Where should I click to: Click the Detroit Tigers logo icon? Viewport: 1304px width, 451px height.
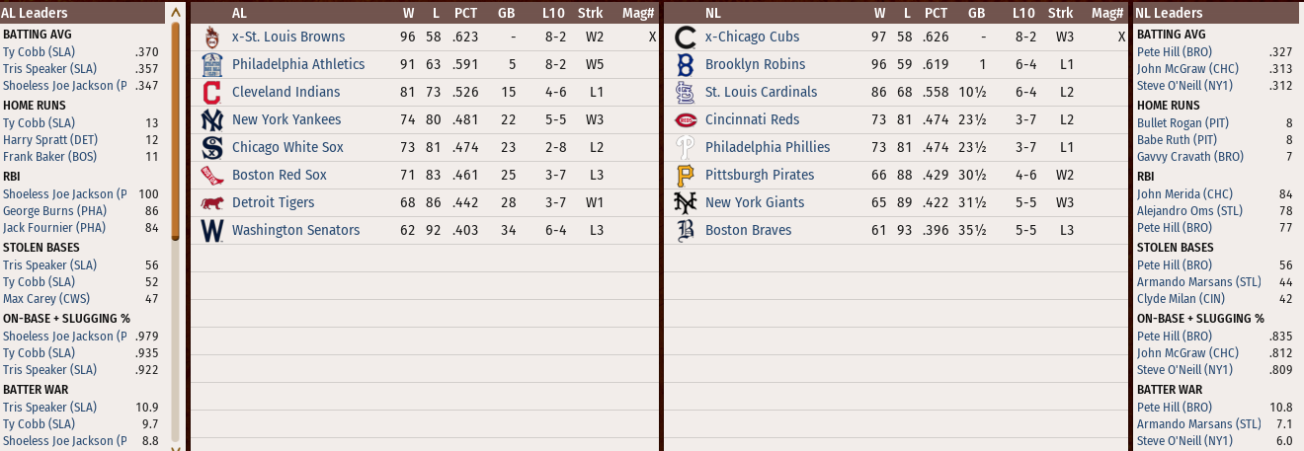tap(211, 203)
